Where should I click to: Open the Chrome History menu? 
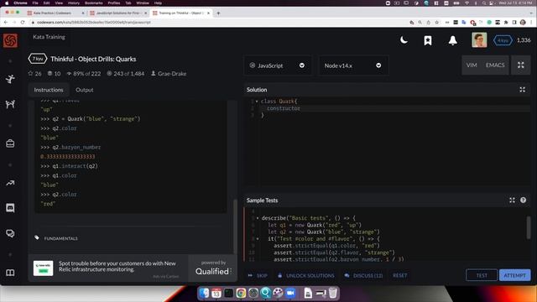pos(74,3)
